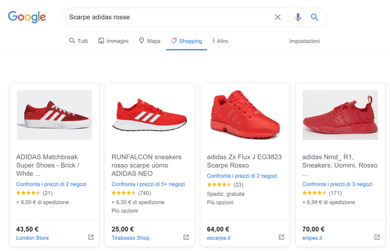Open Impostazioni settings
The image size is (390, 251).
pyautogui.click(x=304, y=41)
